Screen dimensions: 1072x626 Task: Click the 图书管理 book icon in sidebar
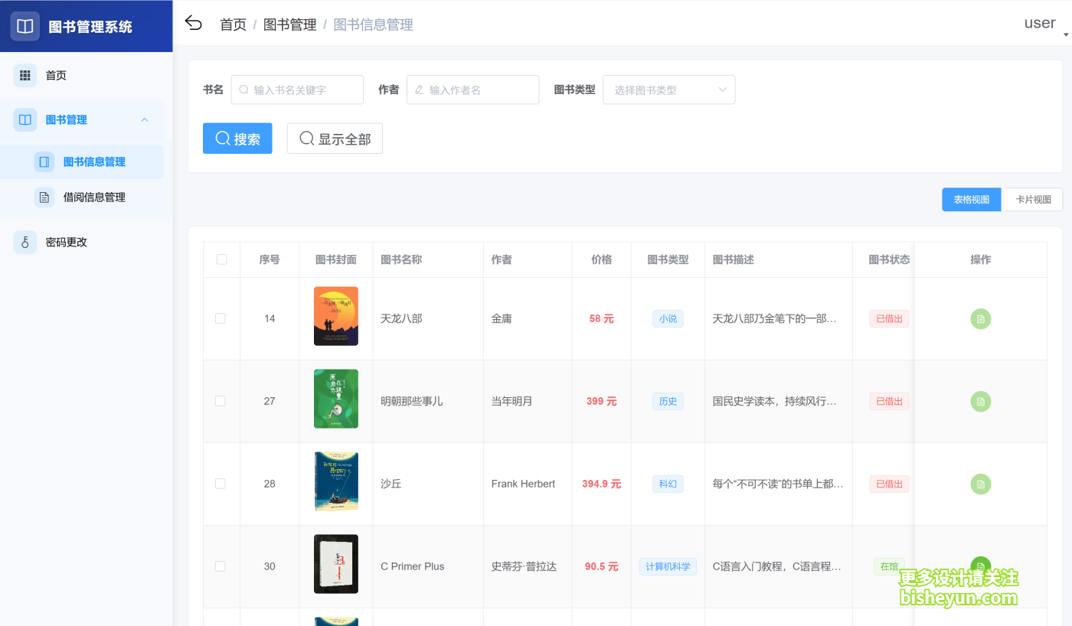pos(25,119)
